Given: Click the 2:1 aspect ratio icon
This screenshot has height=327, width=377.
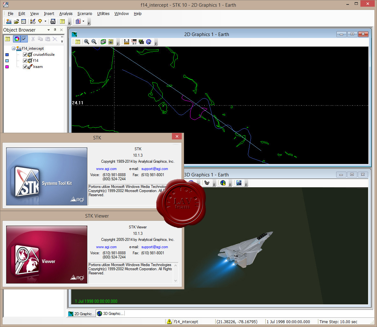Looking at the screenshot, I should pos(134,42).
